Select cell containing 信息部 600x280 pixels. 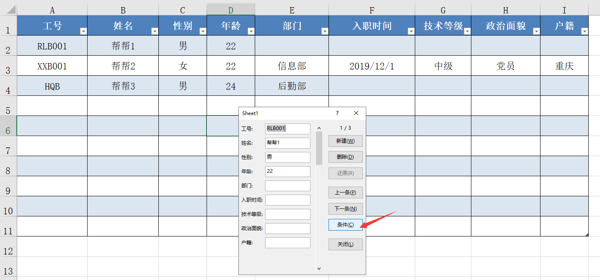pos(292,66)
